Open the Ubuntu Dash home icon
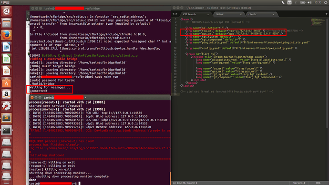 pyautogui.click(x=6, y=11)
